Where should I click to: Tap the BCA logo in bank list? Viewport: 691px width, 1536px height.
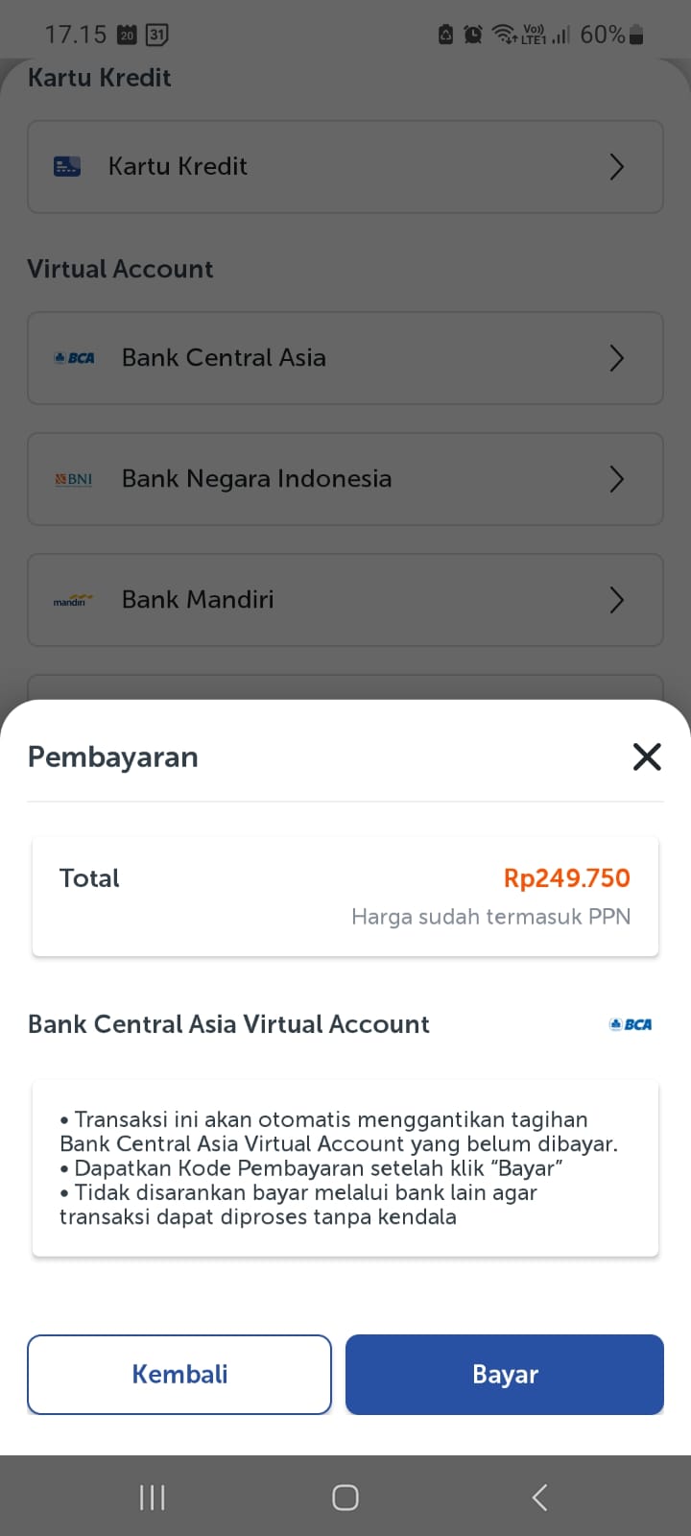pos(74,358)
